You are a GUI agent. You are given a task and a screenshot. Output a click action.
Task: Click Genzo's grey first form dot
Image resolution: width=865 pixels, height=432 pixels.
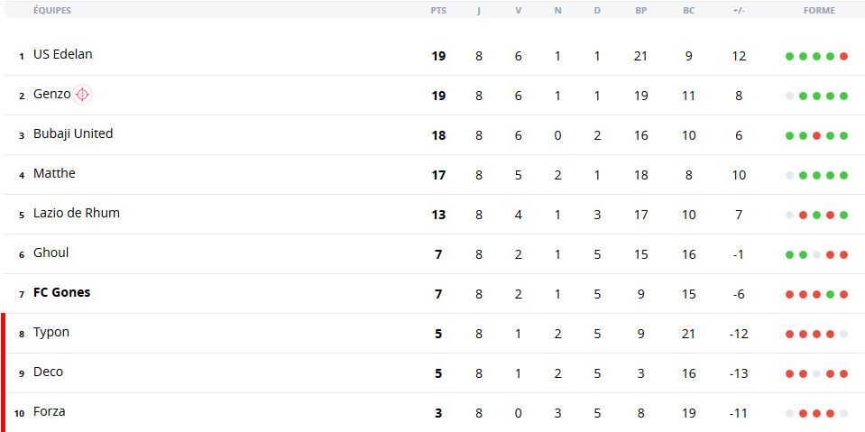[x=789, y=96]
